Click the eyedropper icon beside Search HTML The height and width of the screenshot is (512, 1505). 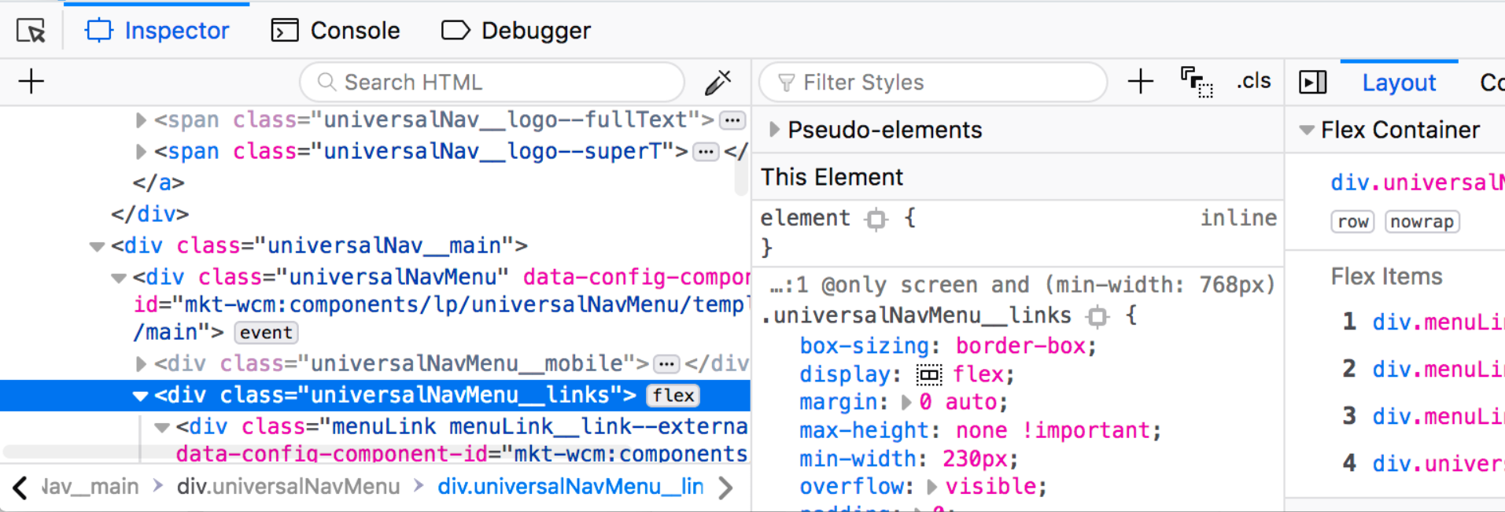(717, 82)
